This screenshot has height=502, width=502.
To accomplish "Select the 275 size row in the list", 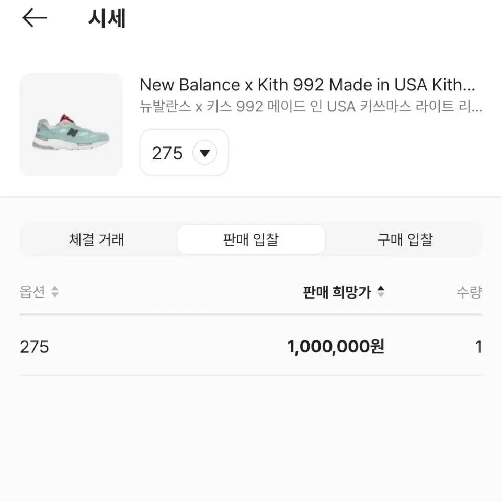I will [250, 347].
